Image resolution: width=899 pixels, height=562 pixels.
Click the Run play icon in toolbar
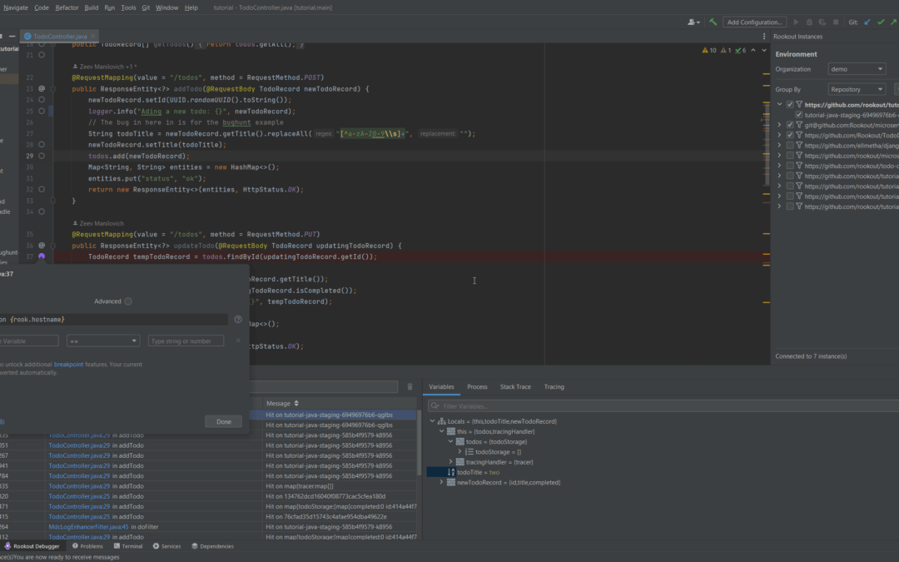click(796, 22)
